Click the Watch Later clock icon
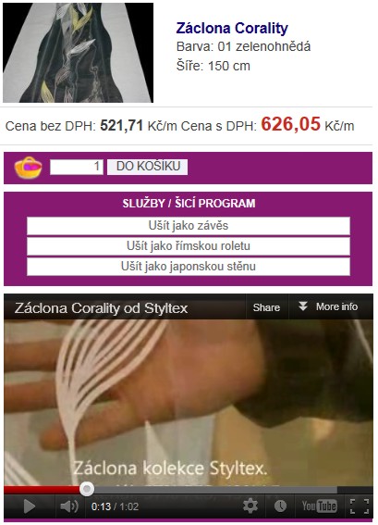Viewport: 378px width, 525px height. tap(280, 506)
